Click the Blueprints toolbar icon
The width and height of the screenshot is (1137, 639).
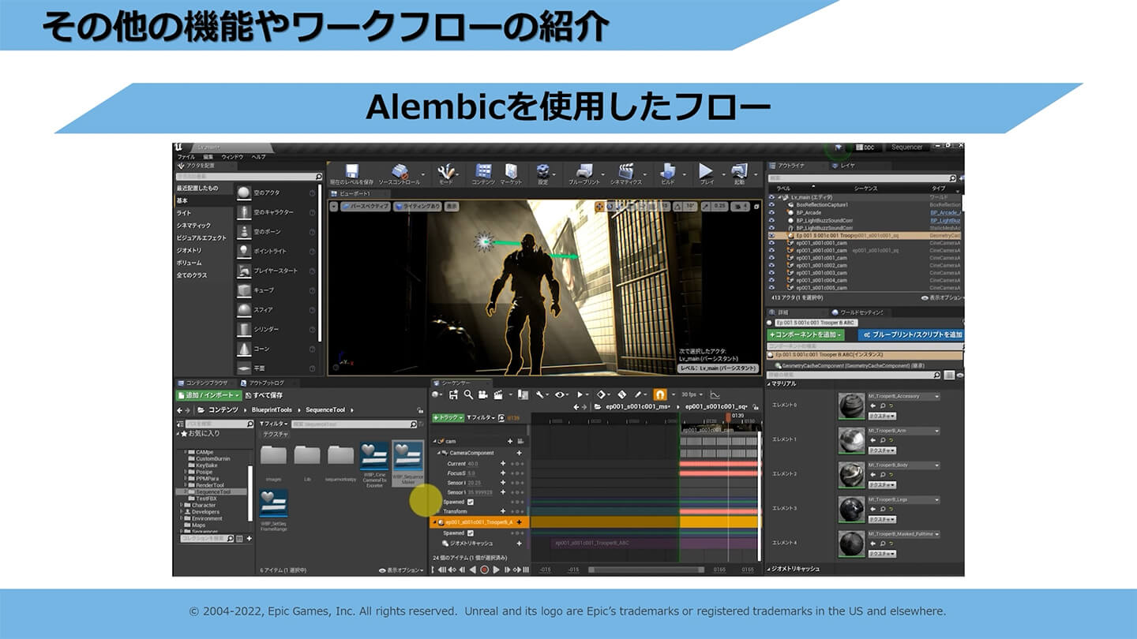[584, 171]
